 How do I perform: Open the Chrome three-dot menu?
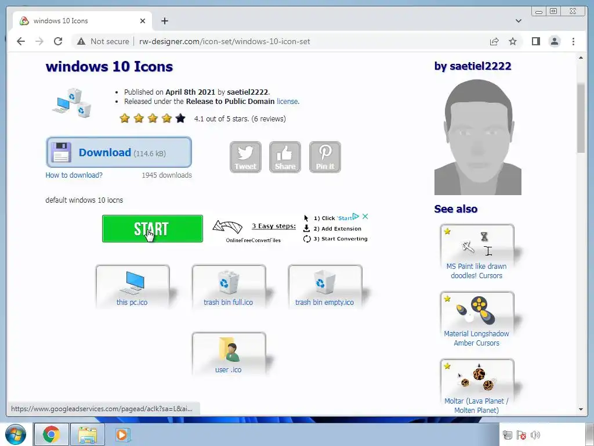pyautogui.click(x=573, y=41)
